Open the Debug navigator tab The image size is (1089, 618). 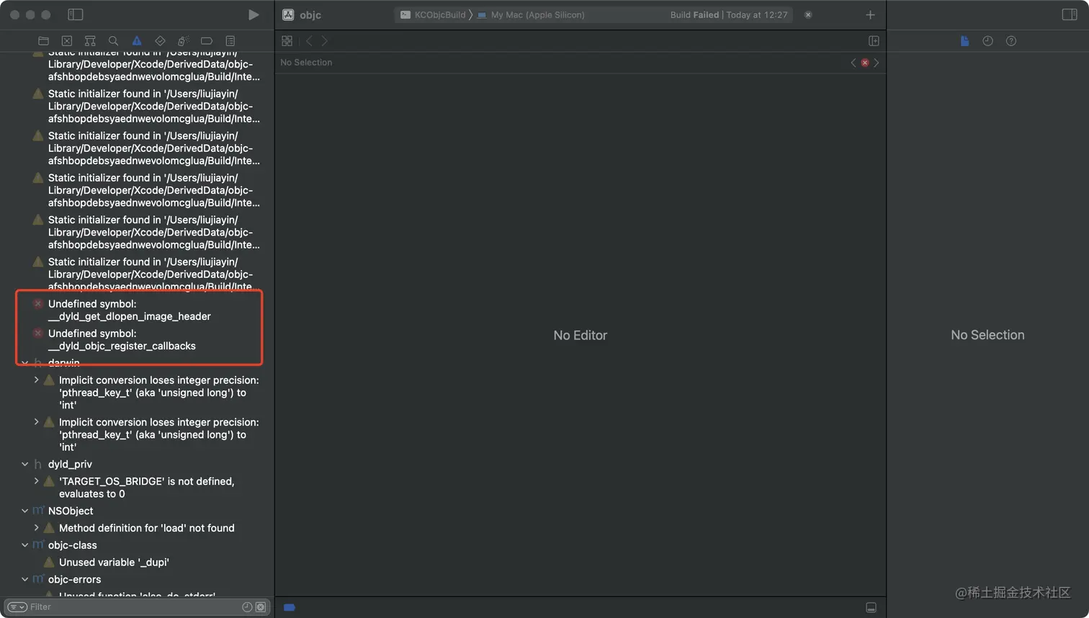(183, 41)
